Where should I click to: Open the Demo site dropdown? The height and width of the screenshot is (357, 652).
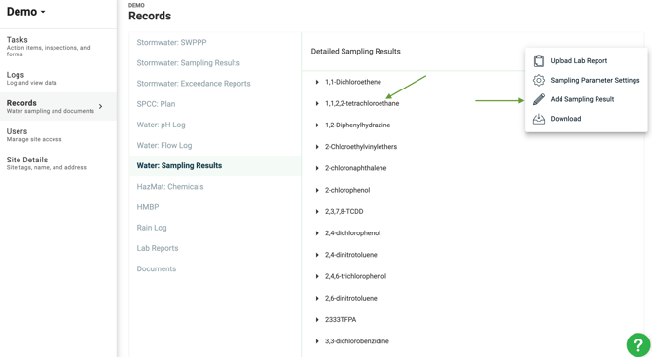coord(25,12)
